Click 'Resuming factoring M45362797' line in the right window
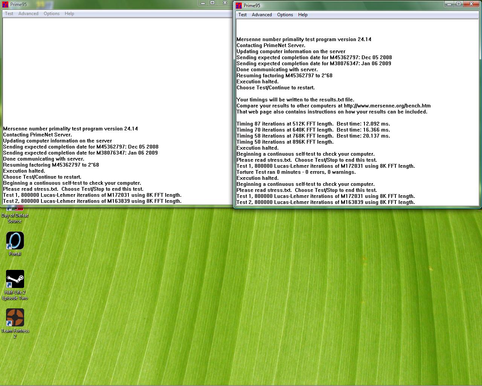This screenshot has width=482, height=386. (x=284, y=76)
